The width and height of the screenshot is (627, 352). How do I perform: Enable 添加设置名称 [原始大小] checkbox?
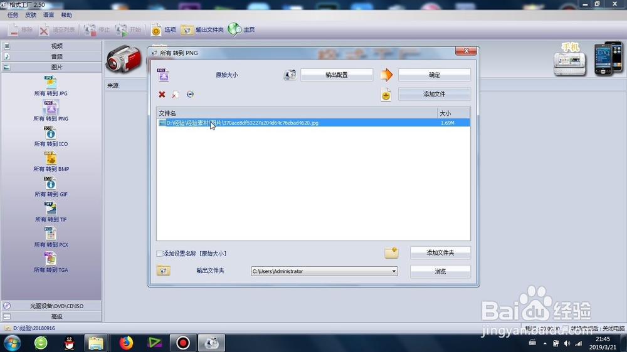[x=159, y=254]
